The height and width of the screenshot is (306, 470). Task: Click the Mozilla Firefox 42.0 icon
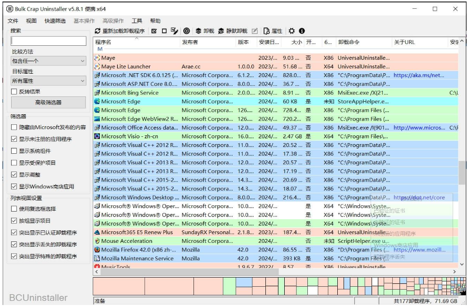coord(97,250)
